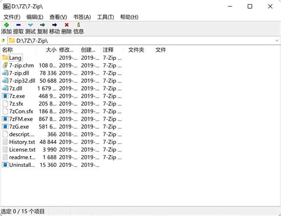The image size is (281, 216).
Task: Click the 2018 modified date of descript
Action: (x=68, y=134)
